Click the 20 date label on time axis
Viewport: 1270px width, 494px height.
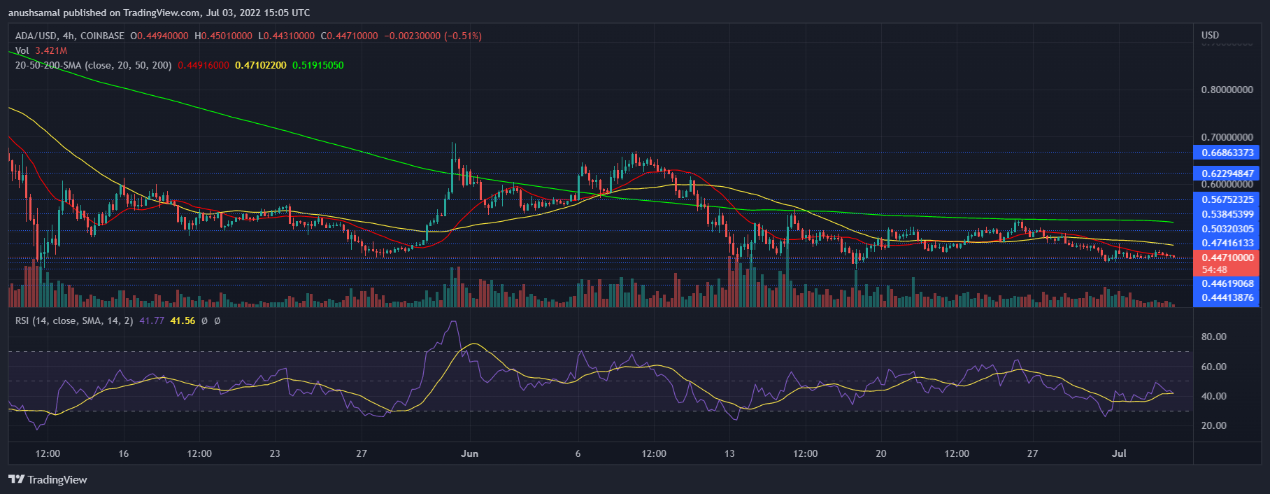(881, 453)
